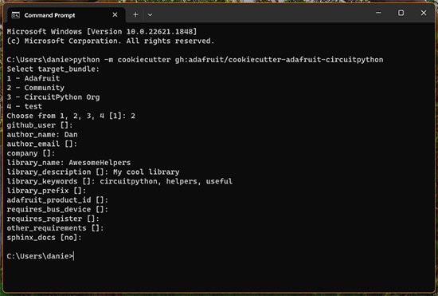Click the 'company []:' line
The height and width of the screenshot is (296, 438).
31,153
